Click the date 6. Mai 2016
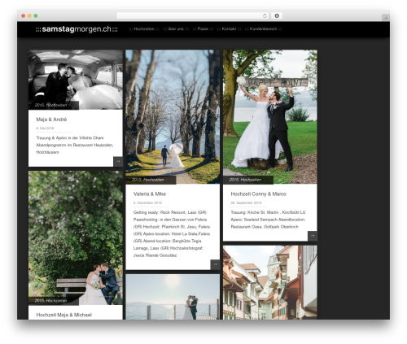 click(45, 128)
